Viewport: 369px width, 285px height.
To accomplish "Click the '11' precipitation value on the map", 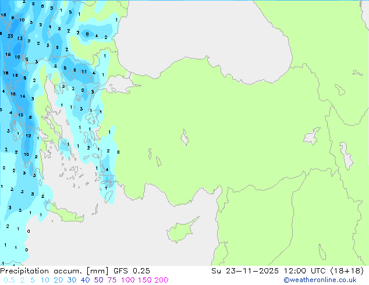I will 84,72.
